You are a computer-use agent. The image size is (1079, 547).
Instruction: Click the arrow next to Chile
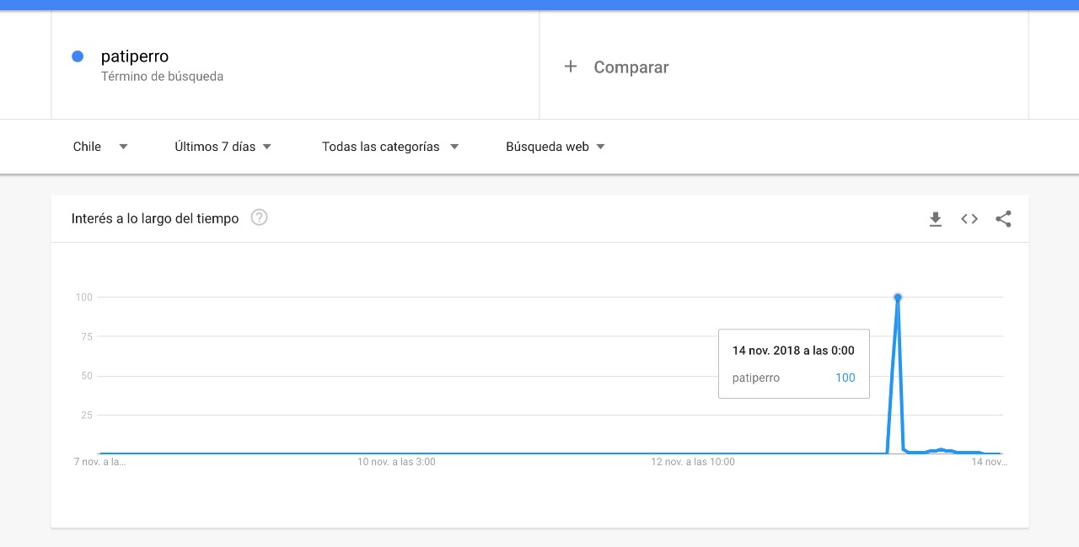point(123,147)
